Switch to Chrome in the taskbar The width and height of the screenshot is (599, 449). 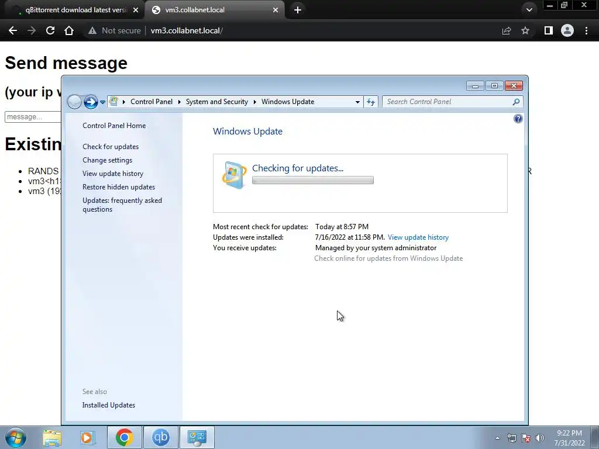coord(125,437)
